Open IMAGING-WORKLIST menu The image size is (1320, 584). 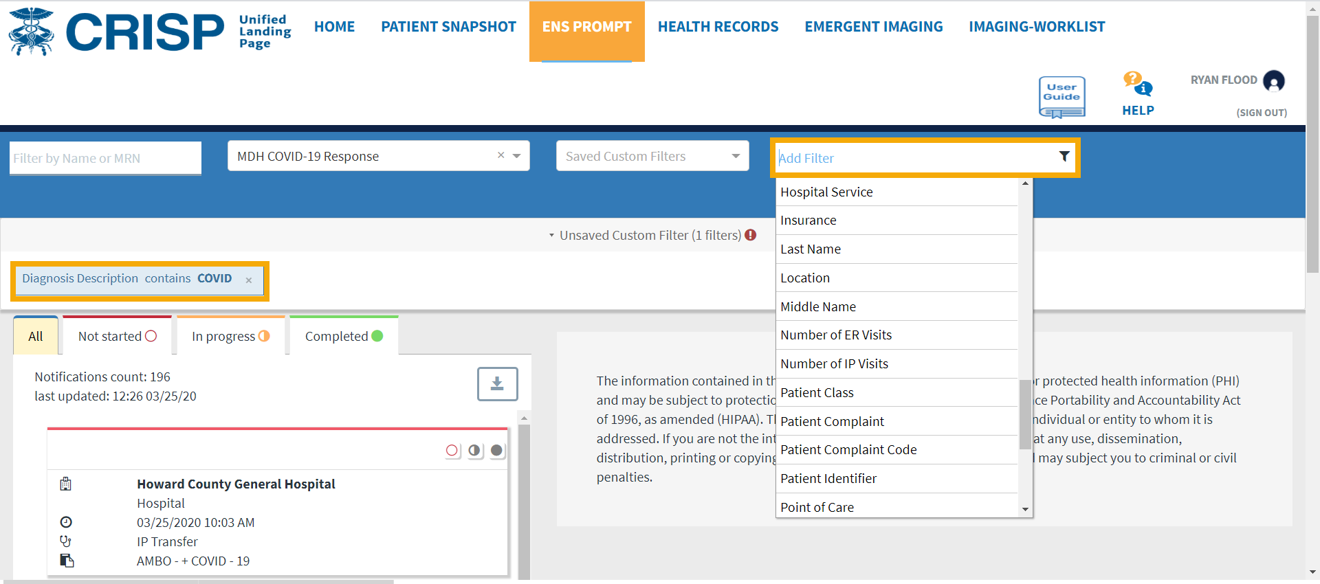pos(1037,27)
